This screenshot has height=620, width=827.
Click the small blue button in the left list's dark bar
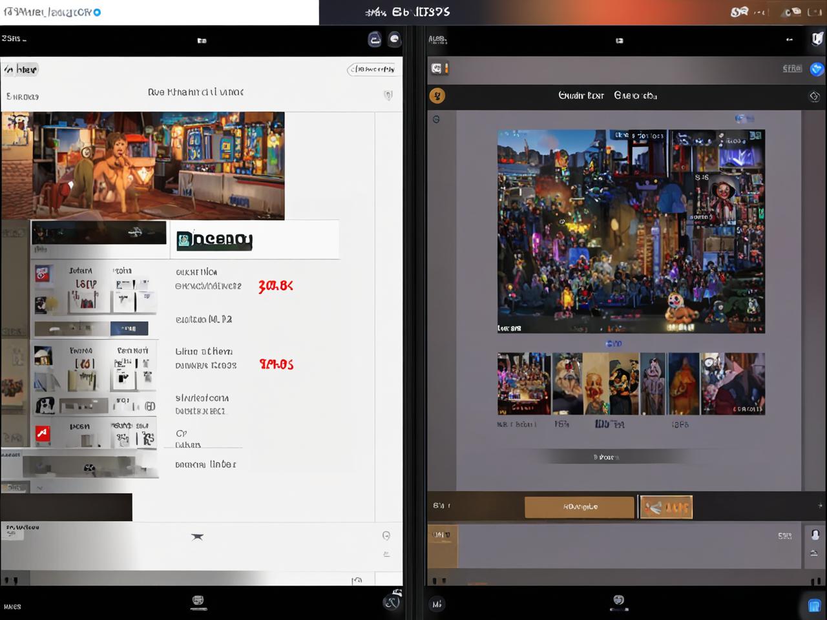coord(129,329)
